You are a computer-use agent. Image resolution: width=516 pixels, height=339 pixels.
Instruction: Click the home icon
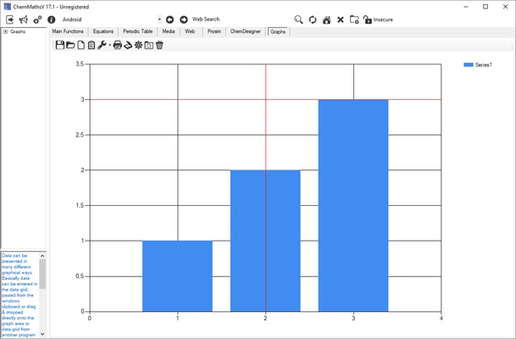pos(326,19)
